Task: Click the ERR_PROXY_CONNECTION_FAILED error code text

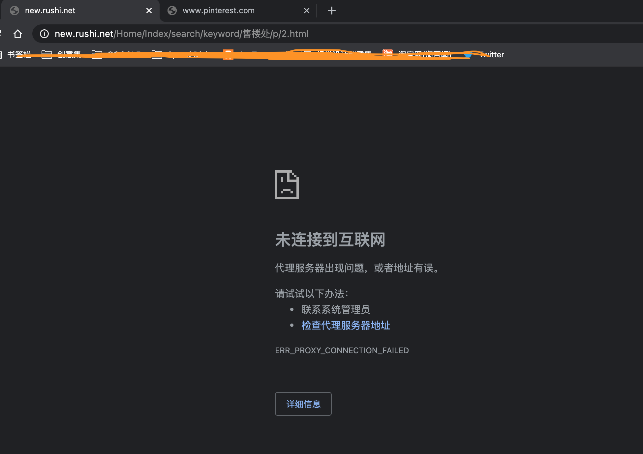Action: pos(342,351)
